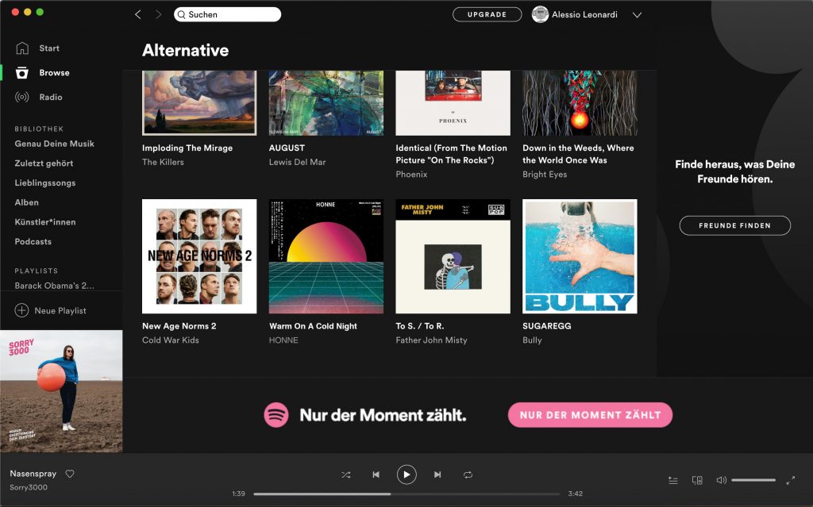The height and width of the screenshot is (507, 813).
Task: Go to the previous track
Action: pyautogui.click(x=376, y=474)
